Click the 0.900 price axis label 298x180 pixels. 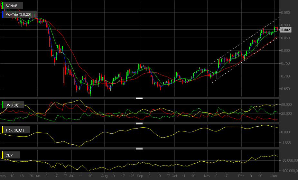[x=285, y=25]
